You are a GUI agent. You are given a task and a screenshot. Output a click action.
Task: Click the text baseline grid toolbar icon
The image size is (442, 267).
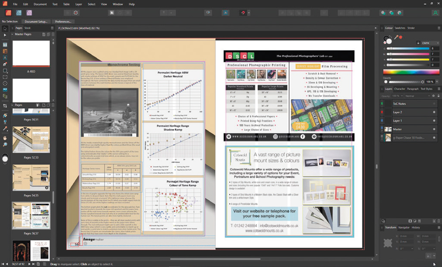pos(225,13)
